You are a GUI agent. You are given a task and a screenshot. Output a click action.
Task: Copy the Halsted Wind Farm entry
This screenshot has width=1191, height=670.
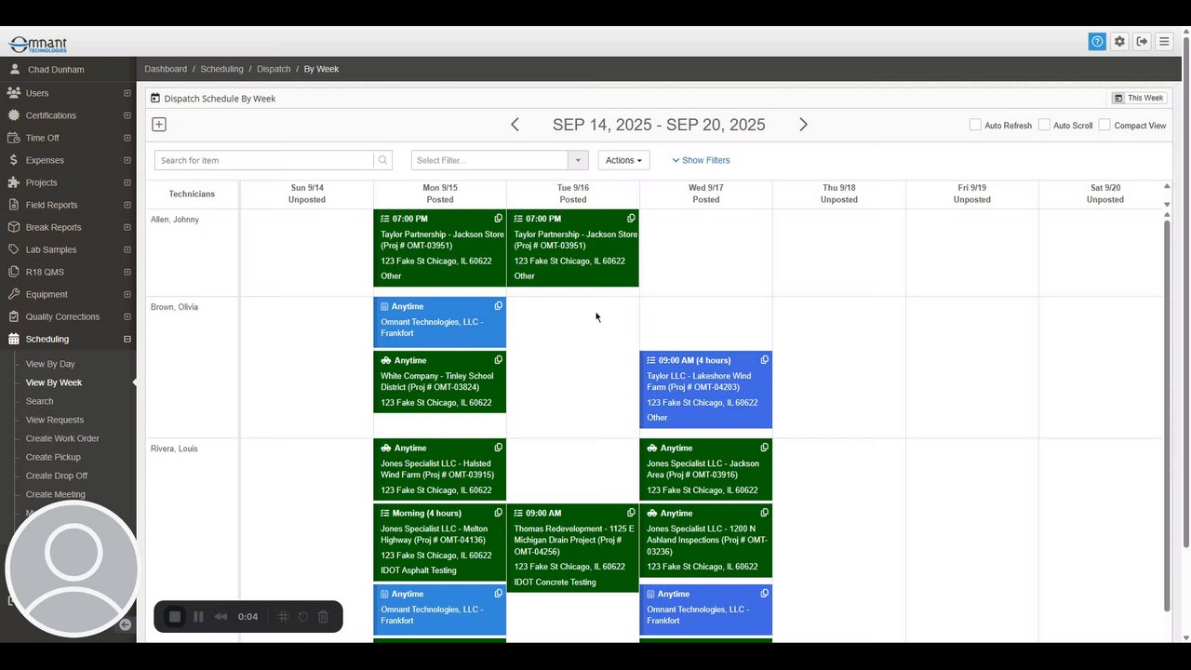tap(498, 448)
